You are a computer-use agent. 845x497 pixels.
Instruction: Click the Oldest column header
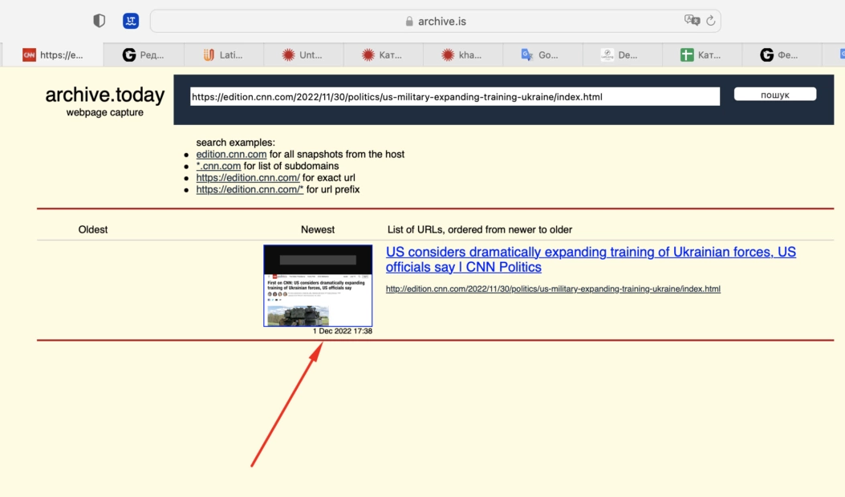pyautogui.click(x=93, y=229)
